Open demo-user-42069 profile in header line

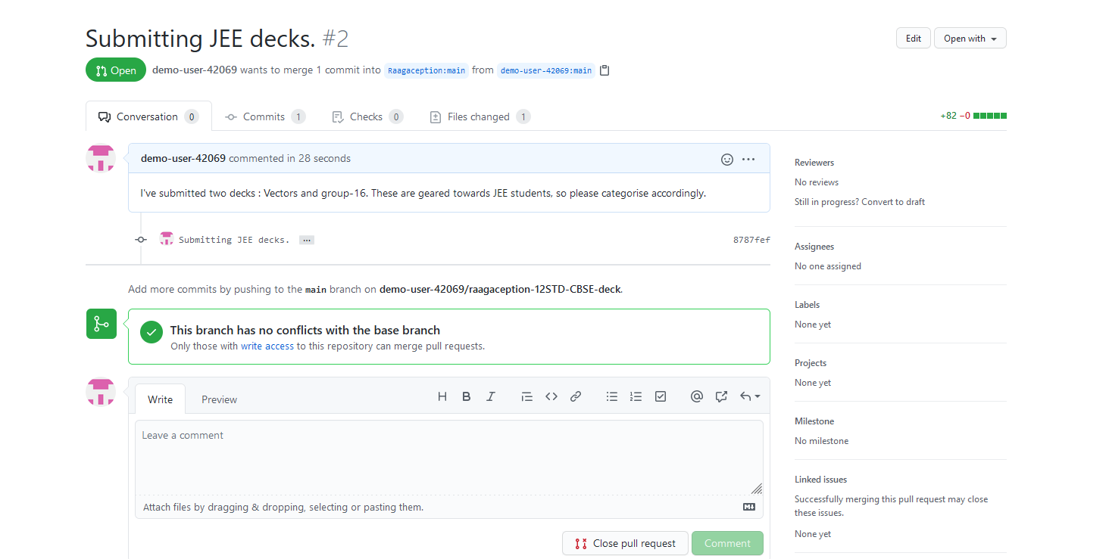point(195,70)
